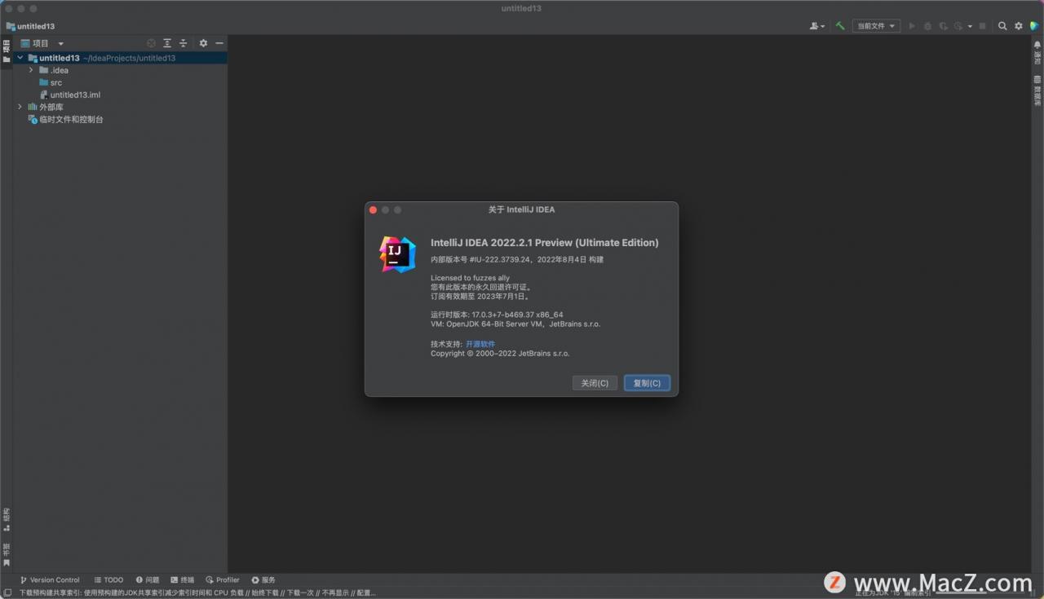Click the untitled13 breadcrumb in navigation bar
Image resolution: width=1044 pixels, height=599 pixels.
31,26
